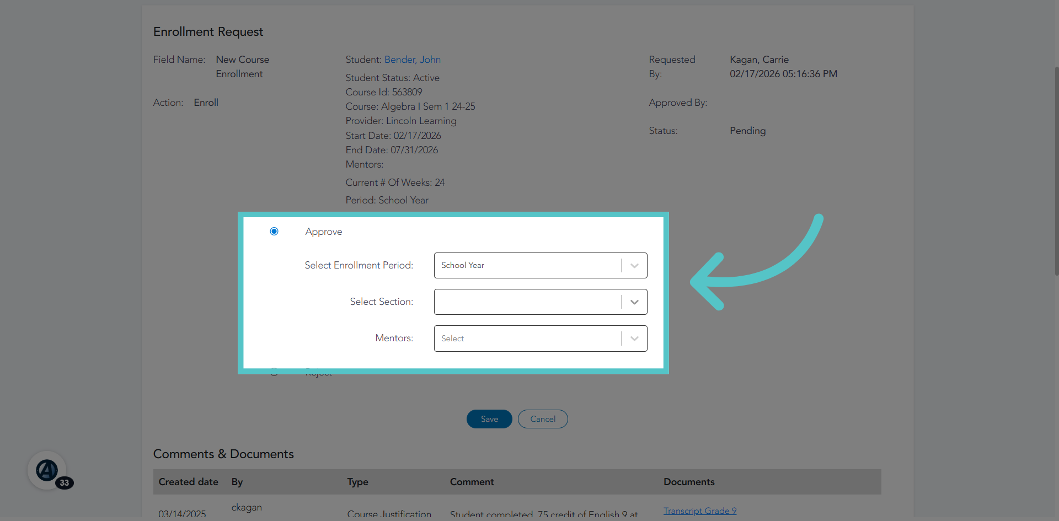Open the Select Section dropdown field
Image resolution: width=1059 pixels, height=521 pixels.
pos(541,302)
